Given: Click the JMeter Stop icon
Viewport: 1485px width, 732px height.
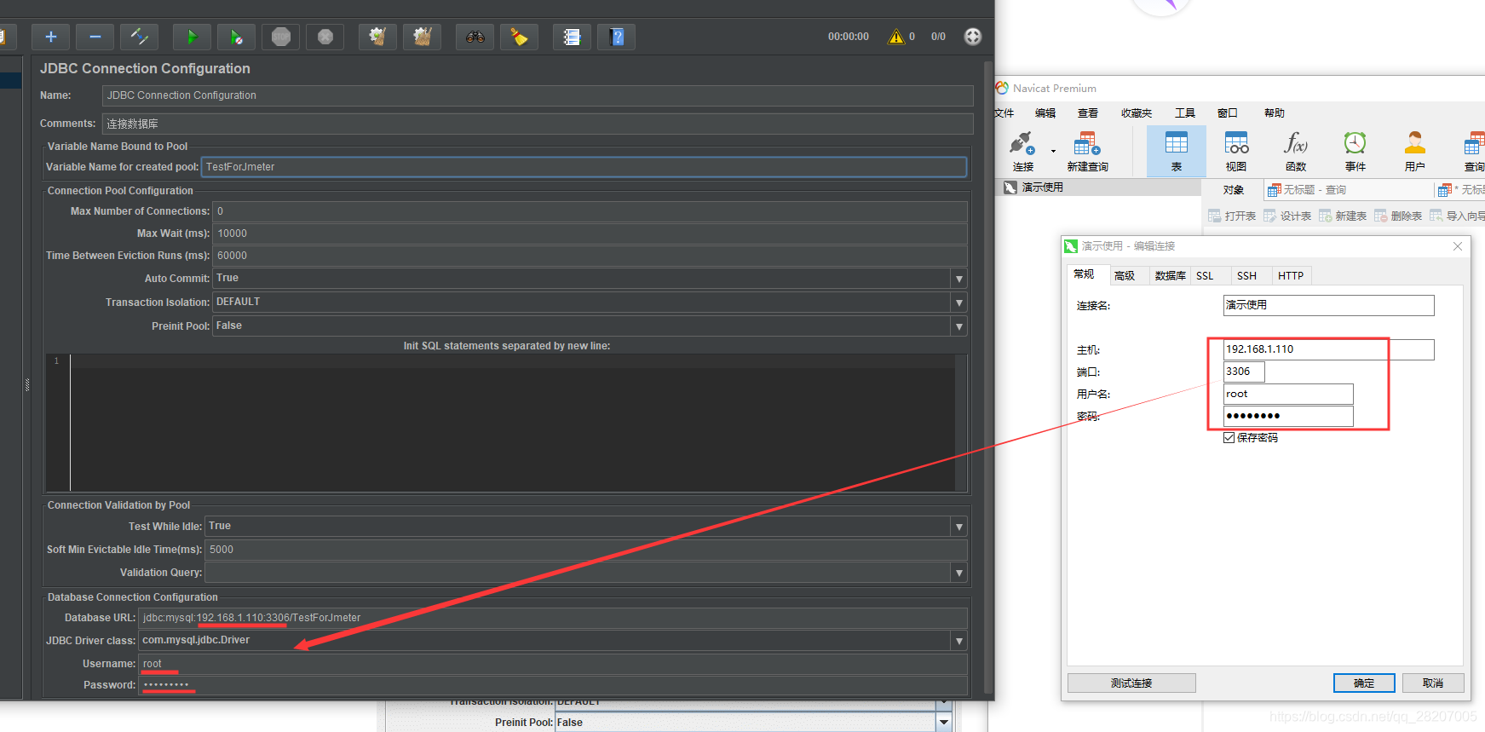Looking at the screenshot, I should point(280,37).
